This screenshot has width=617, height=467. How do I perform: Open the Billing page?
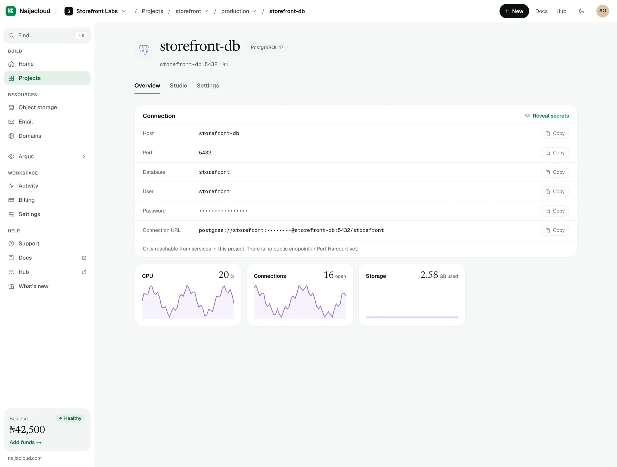(47, 200)
